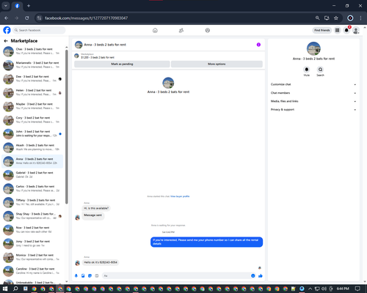Open Windows taskbar search
The image size is (367, 293).
(x=15, y=289)
